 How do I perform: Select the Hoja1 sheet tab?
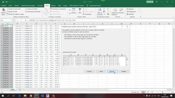click(x=13, y=89)
